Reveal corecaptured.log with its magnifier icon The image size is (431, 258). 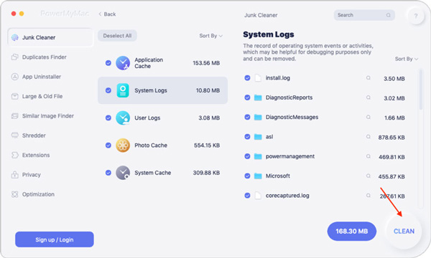point(368,196)
